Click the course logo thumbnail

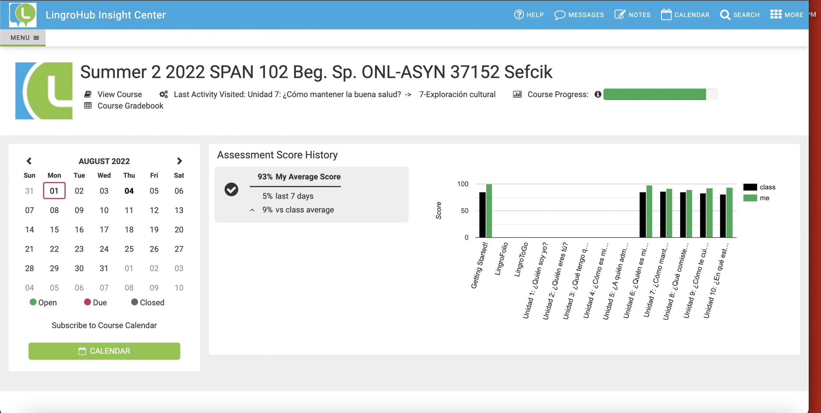[x=44, y=91]
